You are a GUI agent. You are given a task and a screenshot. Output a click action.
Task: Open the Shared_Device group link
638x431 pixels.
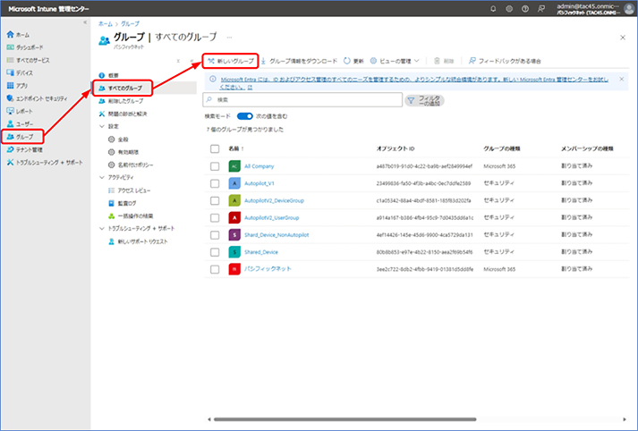click(261, 252)
